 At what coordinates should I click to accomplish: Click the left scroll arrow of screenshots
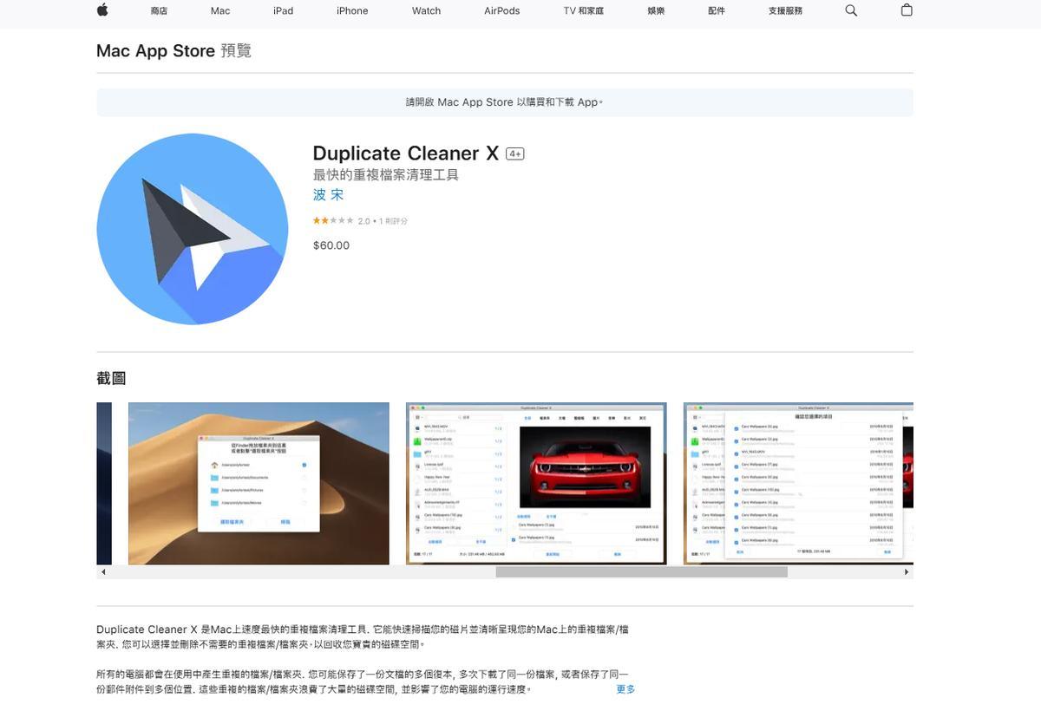(x=103, y=572)
